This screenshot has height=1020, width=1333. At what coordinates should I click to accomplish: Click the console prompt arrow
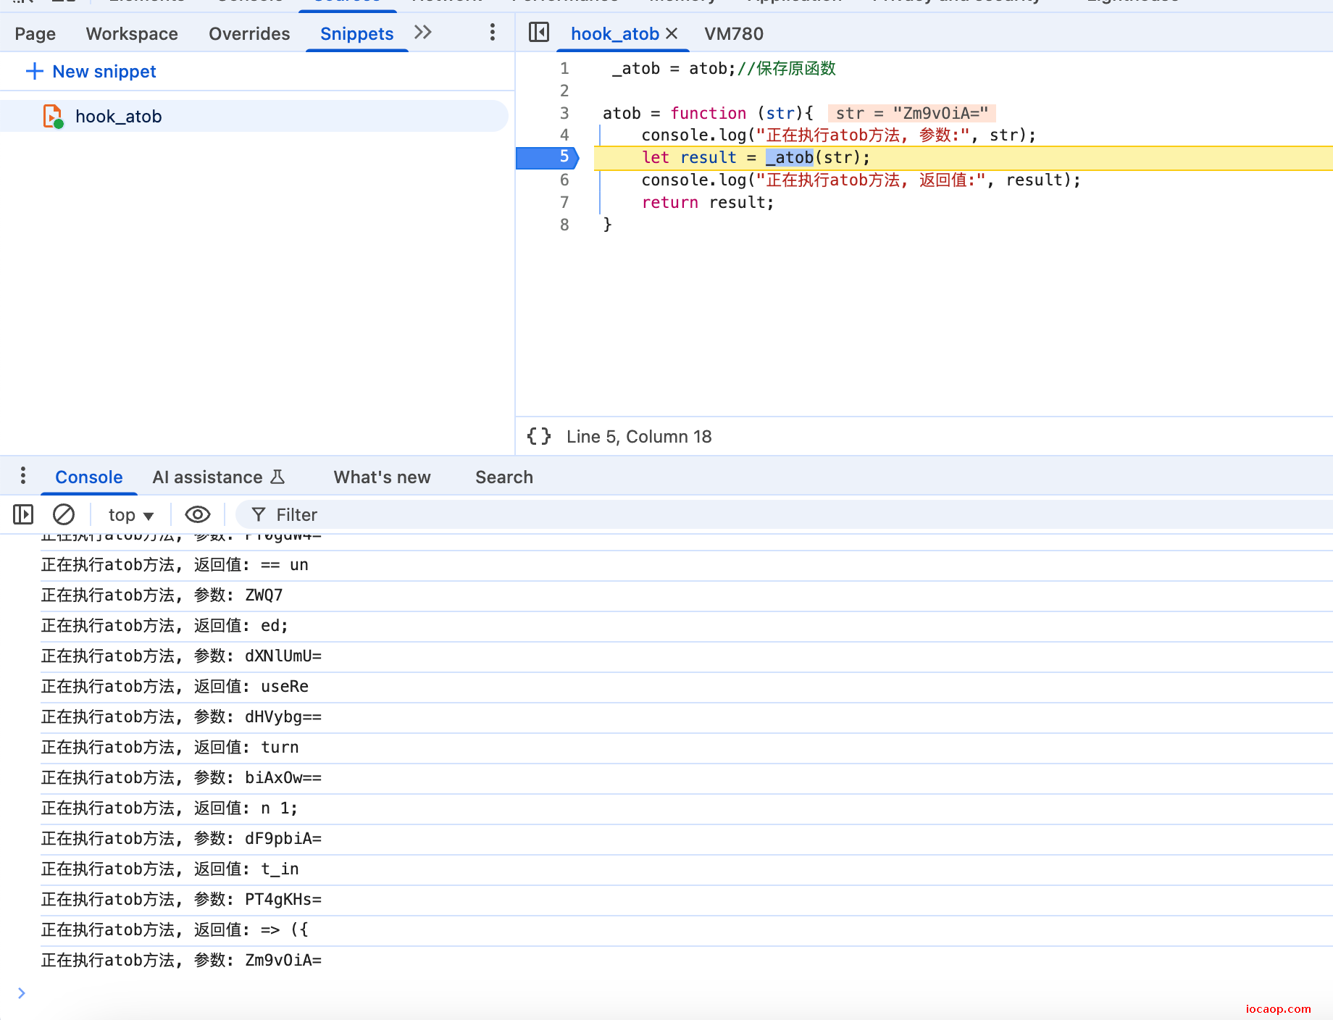[x=22, y=993]
